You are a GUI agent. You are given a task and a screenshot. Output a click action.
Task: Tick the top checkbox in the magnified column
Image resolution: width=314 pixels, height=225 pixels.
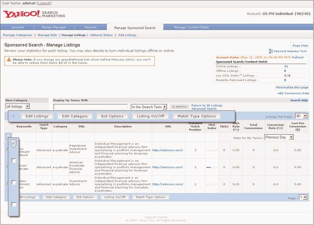(x=14, y=161)
